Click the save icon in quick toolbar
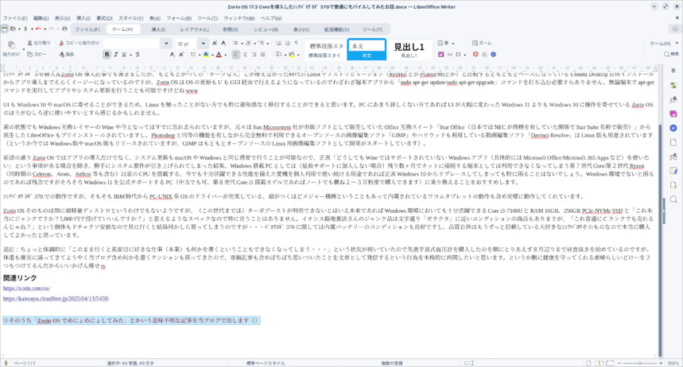The width and height of the screenshot is (683, 367). click(x=25, y=29)
